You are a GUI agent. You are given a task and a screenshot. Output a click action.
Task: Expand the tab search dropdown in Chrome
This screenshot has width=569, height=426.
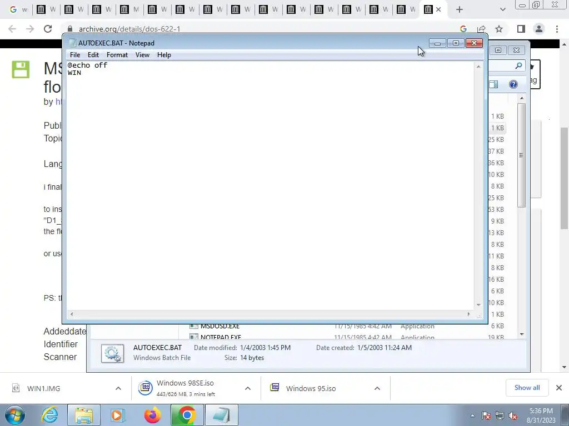click(x=502, y=10)
